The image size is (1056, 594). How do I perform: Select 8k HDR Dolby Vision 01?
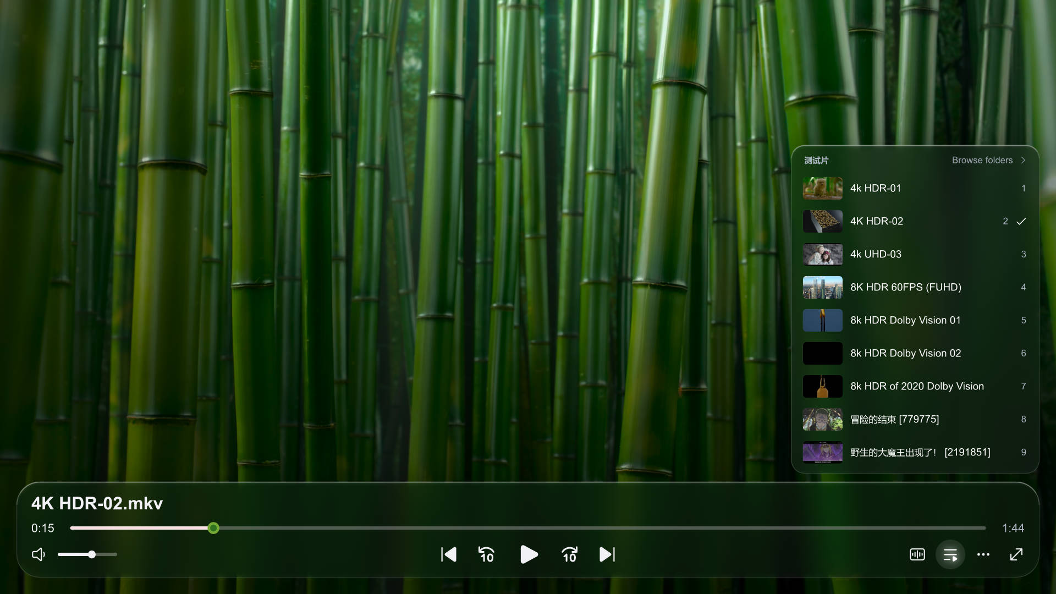[915, 320]
